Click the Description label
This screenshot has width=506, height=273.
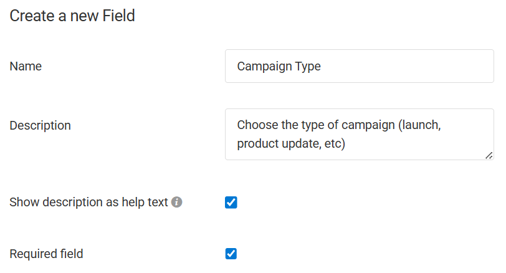tap(40, 125)
